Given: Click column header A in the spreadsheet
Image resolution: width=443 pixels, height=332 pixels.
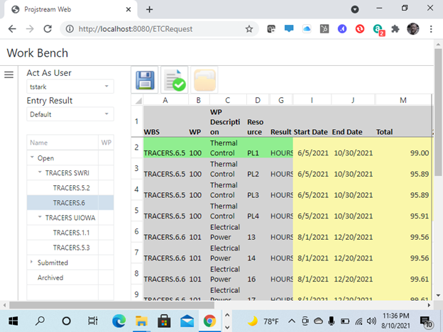Looking at the screenshot, I should tap(165, 100).
